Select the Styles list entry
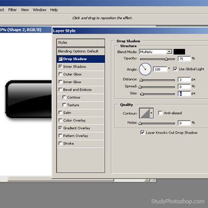The height and width of the screenshot is (208, 208). pos(81,43)
